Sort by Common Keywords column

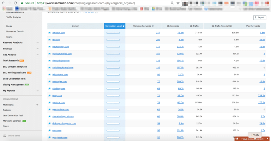click(x=143, y=26)
